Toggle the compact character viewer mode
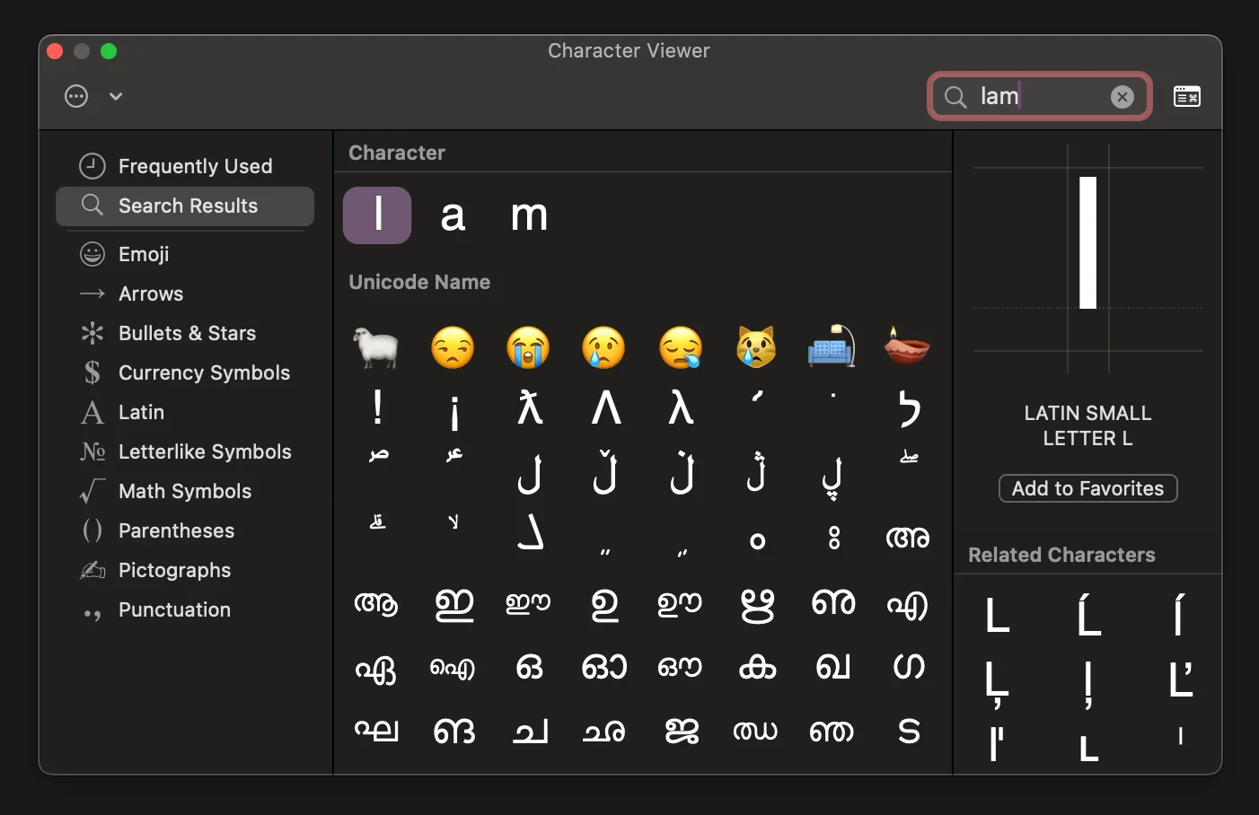The height and width of the screenshot is (815, 1259). (x=1186, y=97)
